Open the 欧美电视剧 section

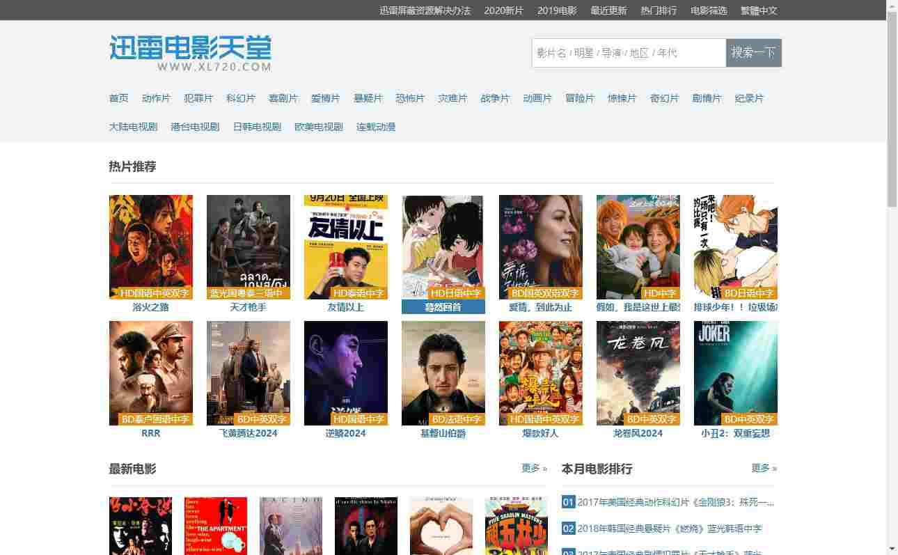pos(319,127)
